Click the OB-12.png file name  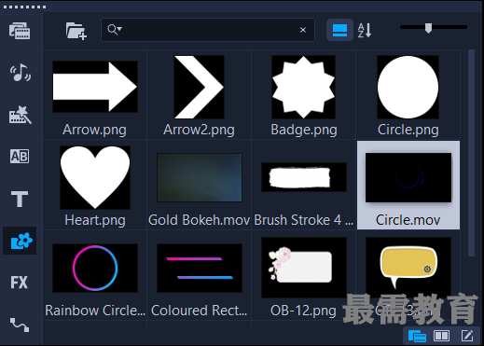tap(303, 311)
